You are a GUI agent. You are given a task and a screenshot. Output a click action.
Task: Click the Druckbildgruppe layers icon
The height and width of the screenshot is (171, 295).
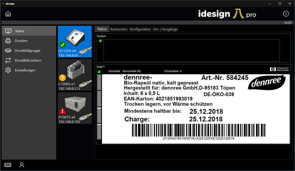[8, 50]
